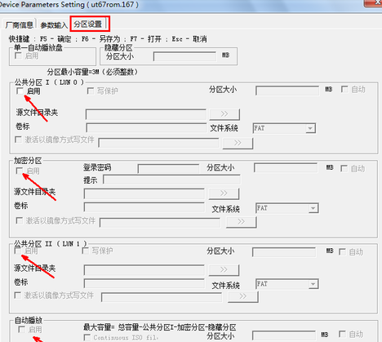Check 自动 for 公共分区 II size
Screen dimensions: 382x342
tap(342, 252)
